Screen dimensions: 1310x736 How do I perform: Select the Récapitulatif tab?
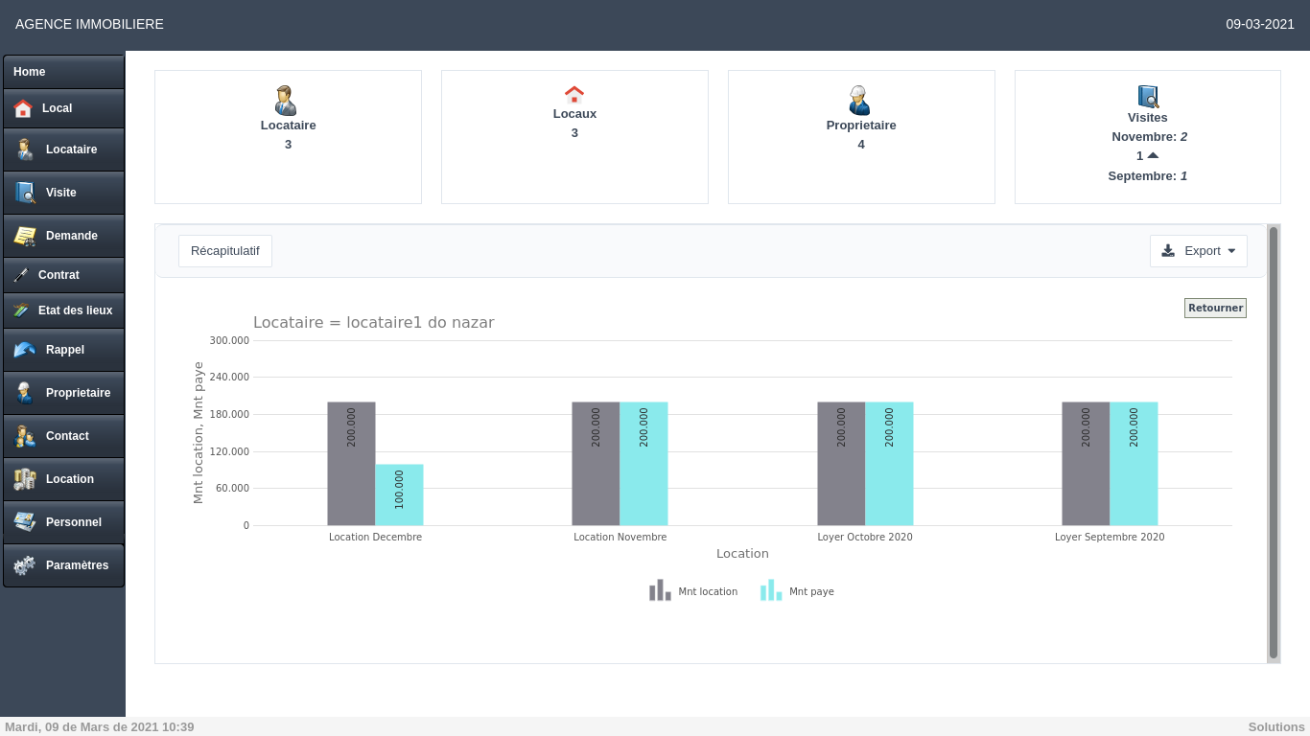point(225,251)
